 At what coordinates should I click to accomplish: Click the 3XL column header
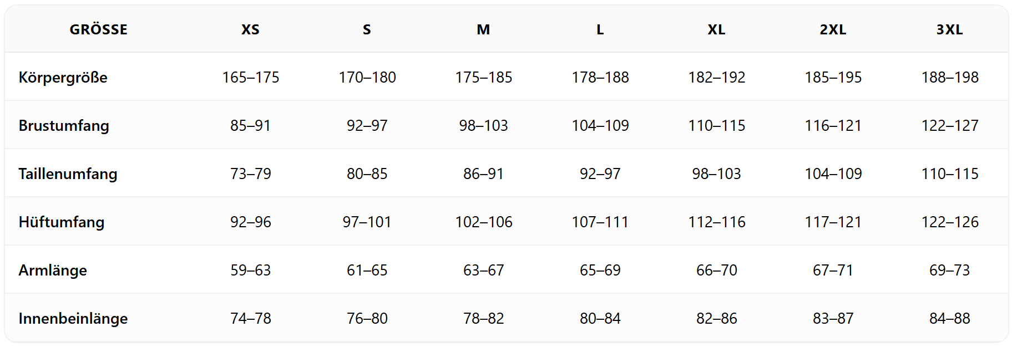point(949,29)
